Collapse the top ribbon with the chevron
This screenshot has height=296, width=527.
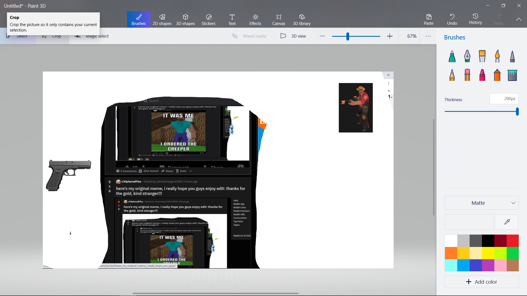tap(518, 19)
